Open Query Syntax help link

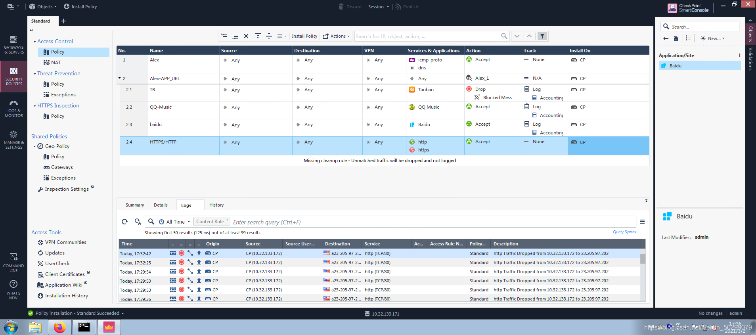tap(624, 232)
